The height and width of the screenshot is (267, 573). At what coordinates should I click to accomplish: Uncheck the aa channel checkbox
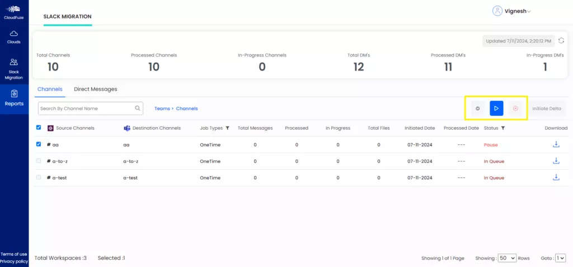[39, 144]
